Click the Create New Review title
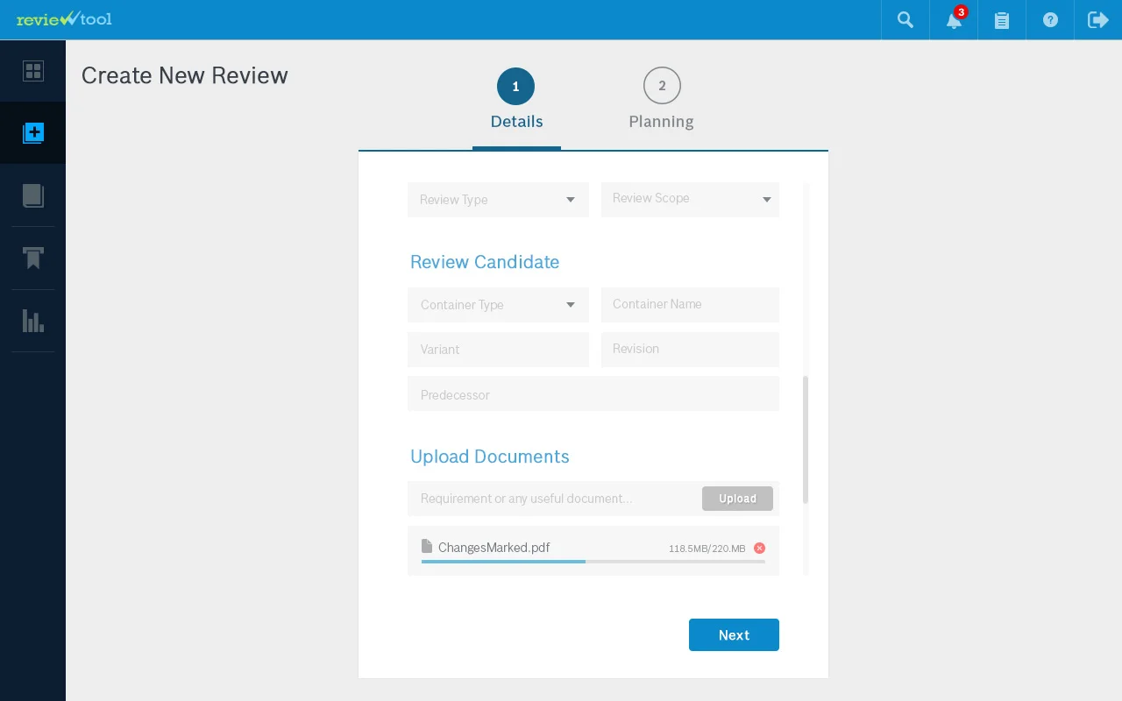This screenshot has height=701, width=1122. pos(185,75)
